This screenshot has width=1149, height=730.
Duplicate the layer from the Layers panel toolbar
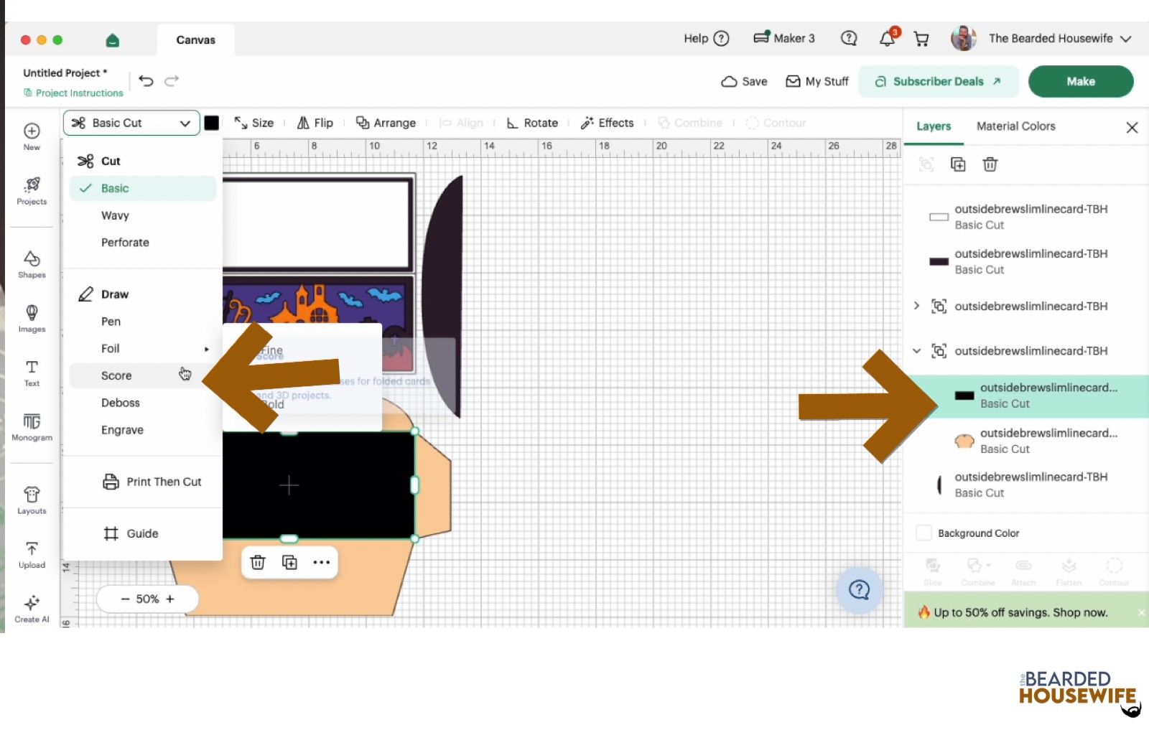(958, 164)
